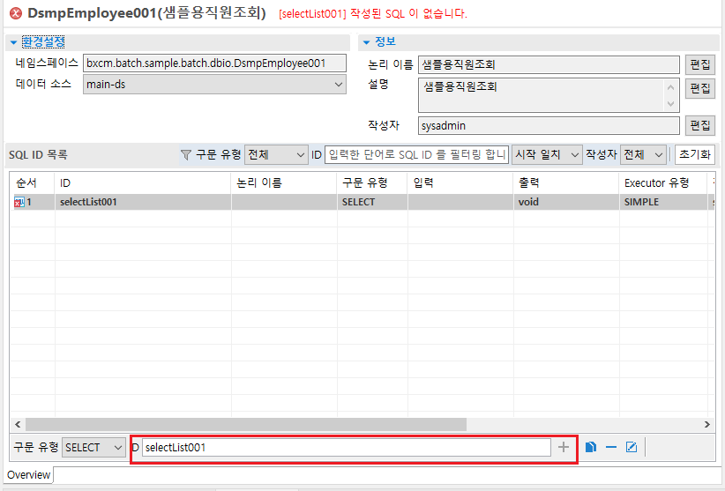Click the 초기화 reset button

pyautogui.click(x=694, y=154)
